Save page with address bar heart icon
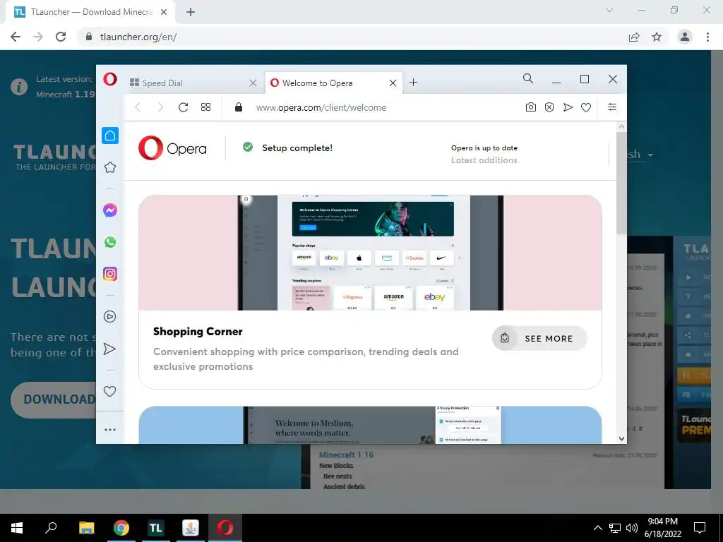723x542 pixels. pos(586,107)
